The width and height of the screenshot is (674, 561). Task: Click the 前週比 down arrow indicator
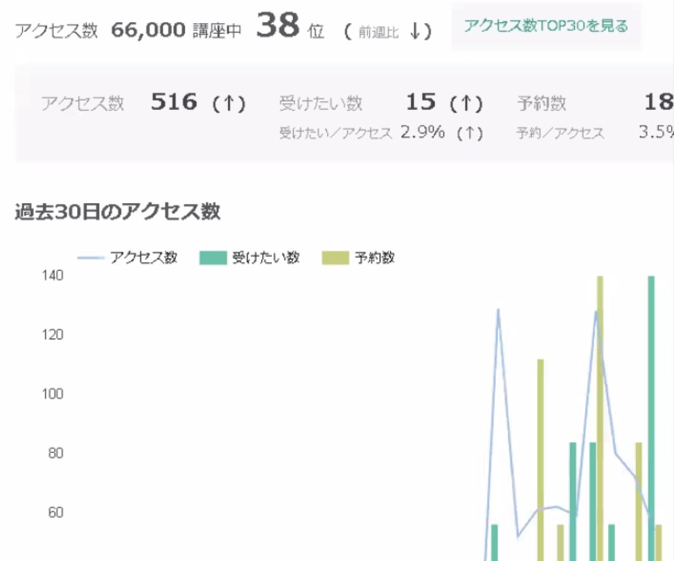[416, 31]
